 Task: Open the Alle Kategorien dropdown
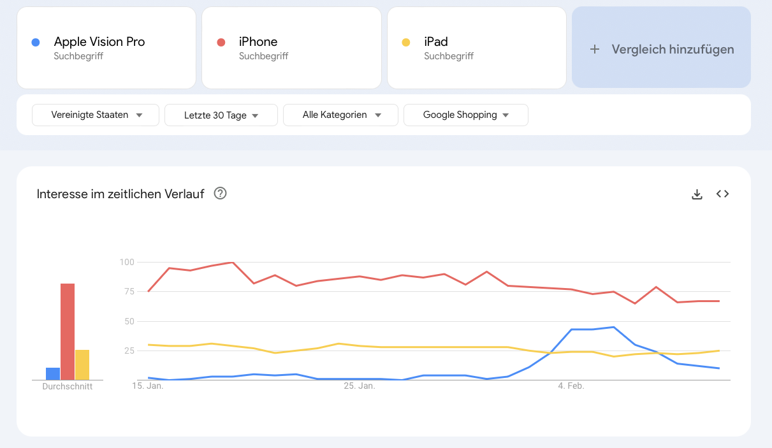pos(341,115)
